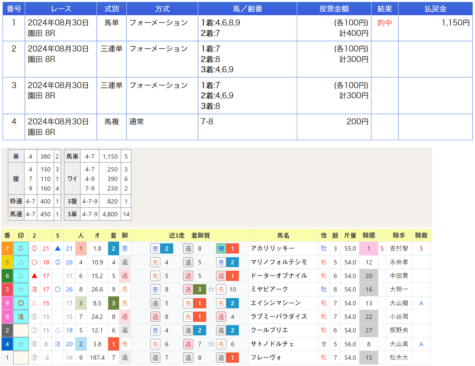Viewport: 475px width, 366px height.
Task: Open horse name ラブミーパラダイス
Action: click(279, 317)
